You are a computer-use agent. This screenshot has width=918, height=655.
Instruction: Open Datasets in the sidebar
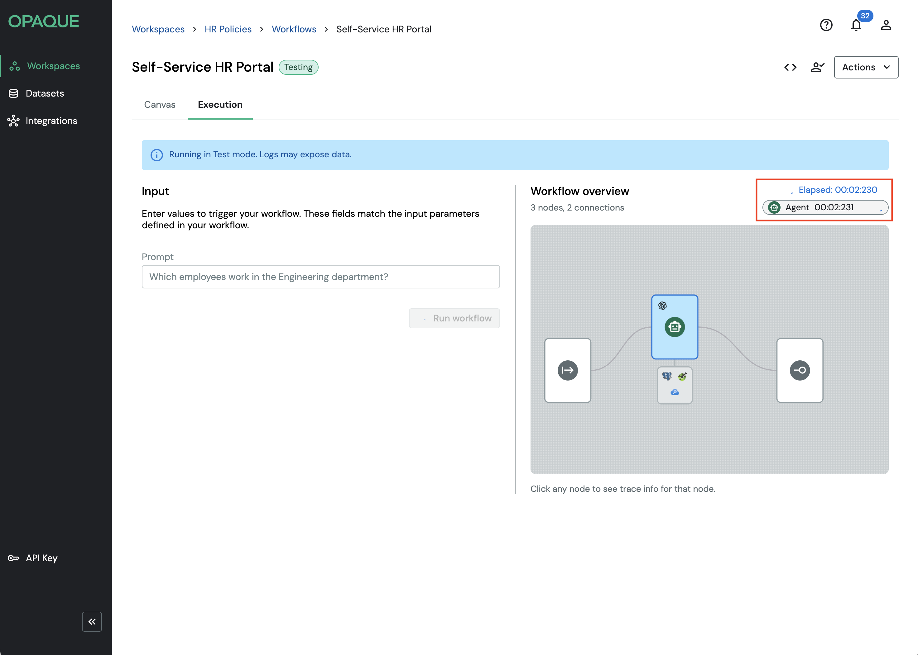[x=44, y=93]
